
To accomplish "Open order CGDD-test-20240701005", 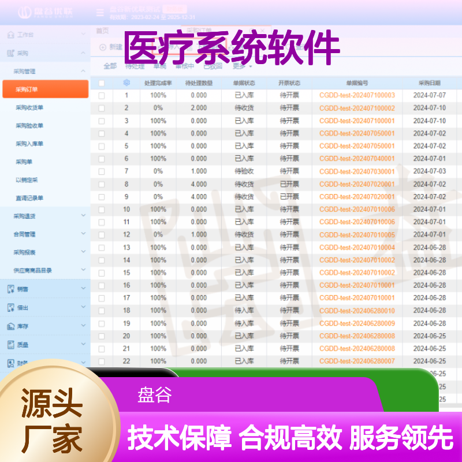I will click(357, 235).
